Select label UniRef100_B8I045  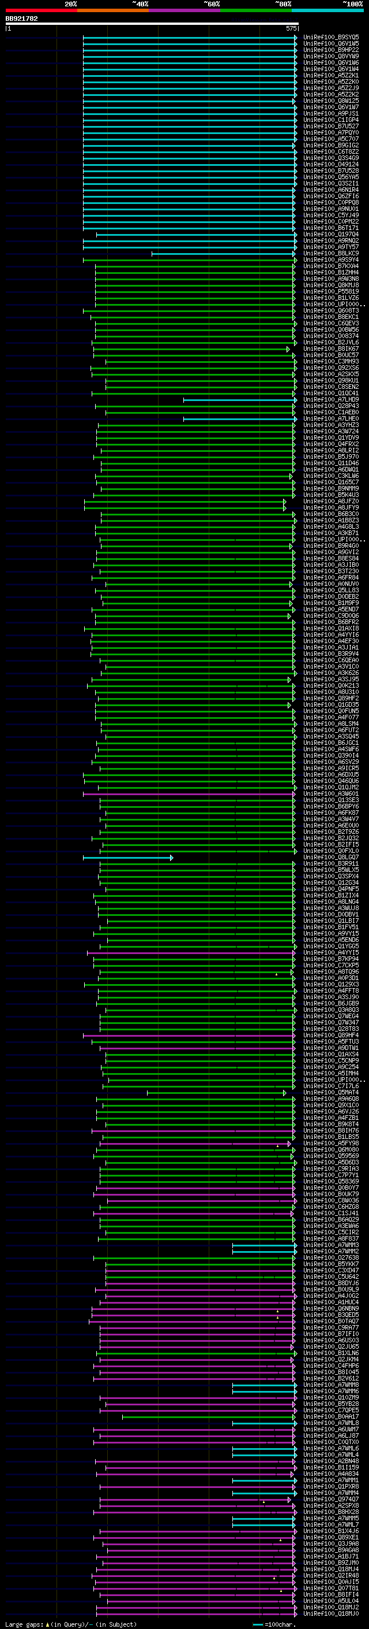pyautogui.click(x=331, y=1372)
